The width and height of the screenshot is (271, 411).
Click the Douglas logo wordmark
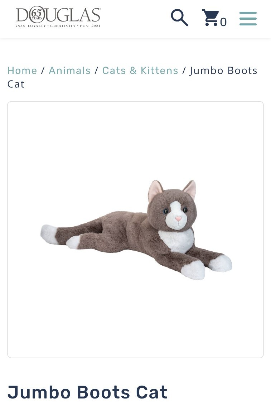click(x=58, y=15)
